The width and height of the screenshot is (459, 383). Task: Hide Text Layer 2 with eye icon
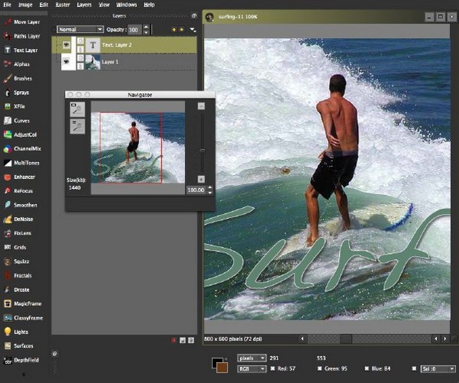coord(66,45)
